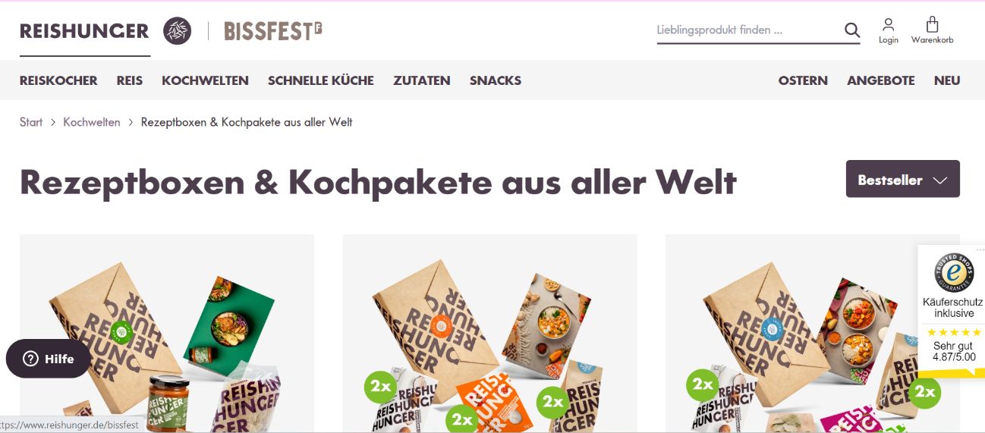The height and width of the screenshot is (433, 985).
Task: Open the BISSFEST brand logo
Action: (273, 31)
